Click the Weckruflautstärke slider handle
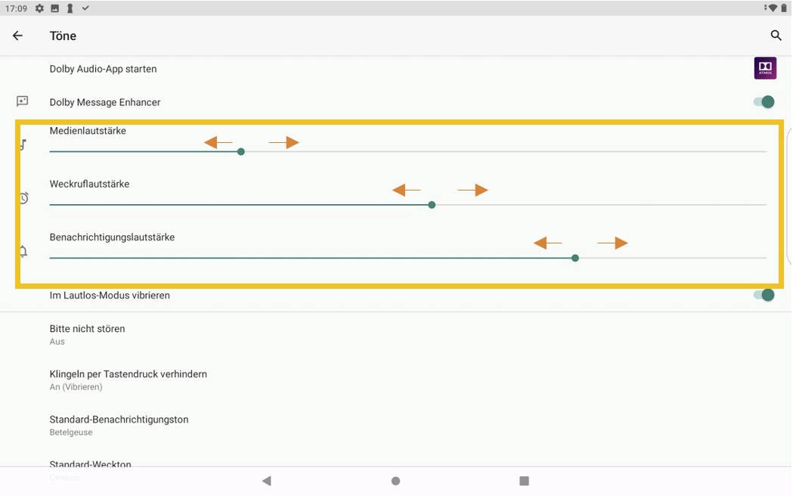Viewport: 793px width, 499px height. point(432,205)
